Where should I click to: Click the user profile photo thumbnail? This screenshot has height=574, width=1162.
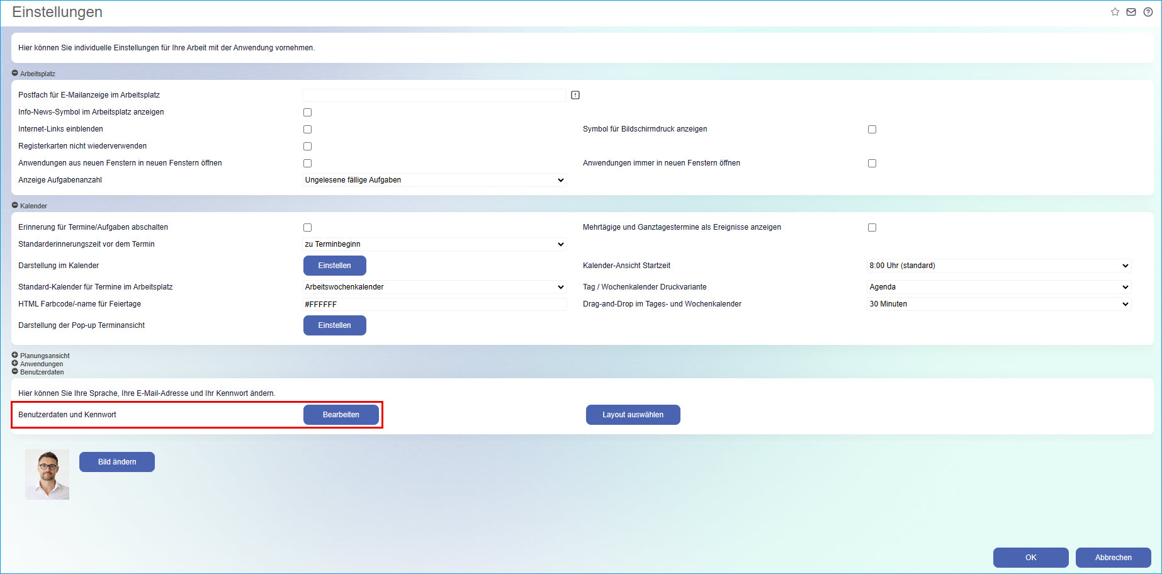[x=47, y=475]
